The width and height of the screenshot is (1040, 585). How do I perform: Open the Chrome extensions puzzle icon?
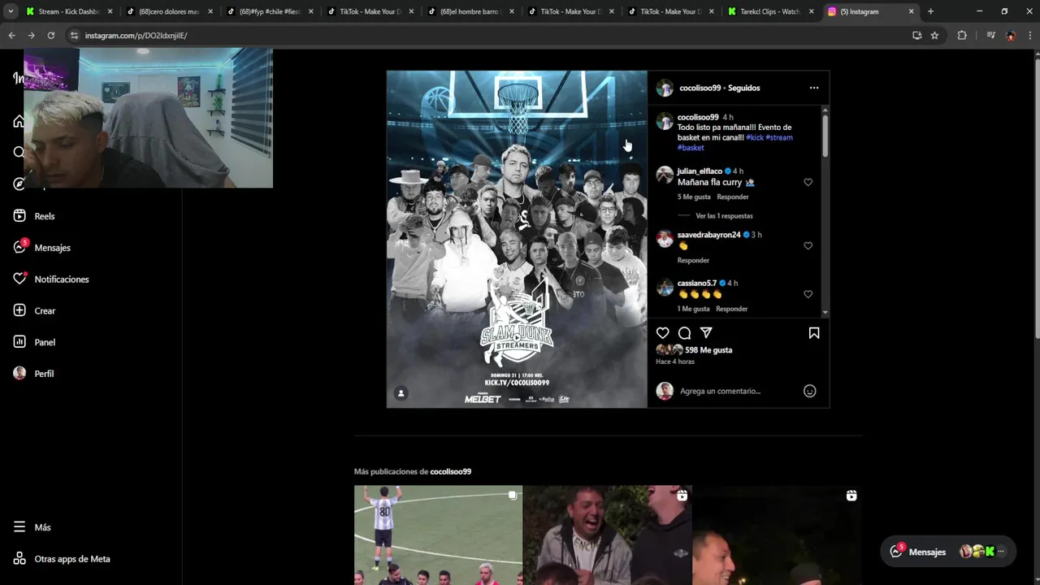(962, 36)
